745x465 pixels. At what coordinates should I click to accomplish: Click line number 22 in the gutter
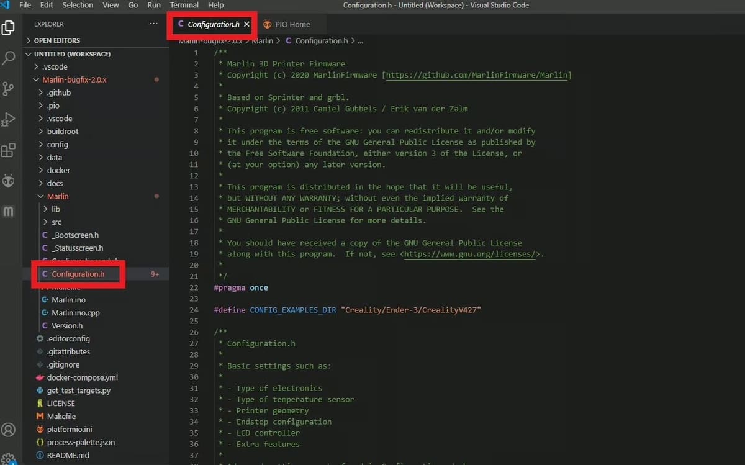pyautogui.click(x=194, y=287)
